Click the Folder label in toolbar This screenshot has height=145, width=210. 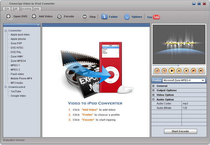coord(113,17)
